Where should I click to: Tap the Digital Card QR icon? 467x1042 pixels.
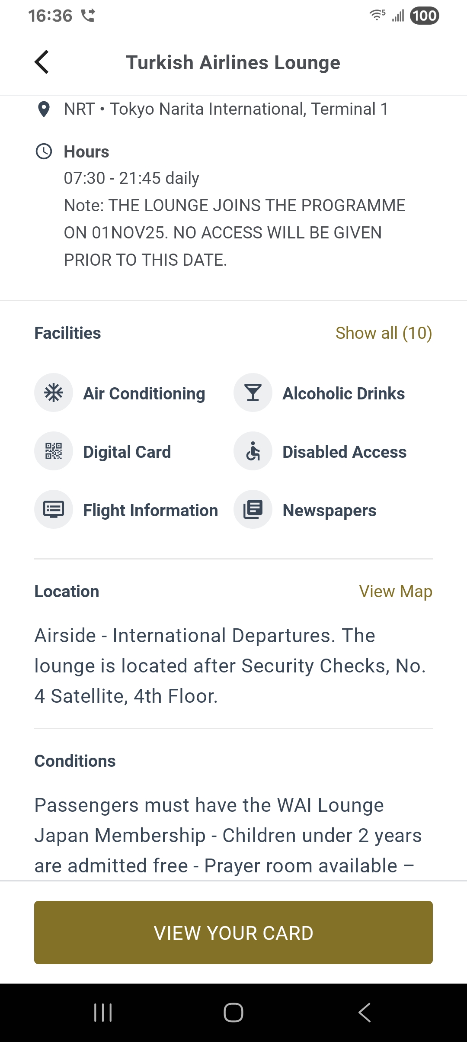[x=54, y=451]
